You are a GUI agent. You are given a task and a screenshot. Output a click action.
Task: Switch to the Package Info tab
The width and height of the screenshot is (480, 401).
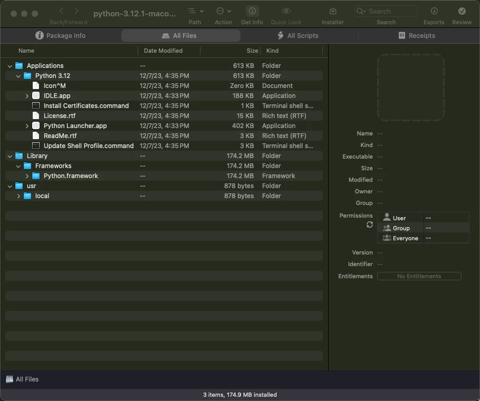60,35
